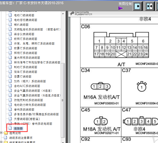Expand the 通用说明 folder node
Screen dimensions: 158x143
(1, 133)
